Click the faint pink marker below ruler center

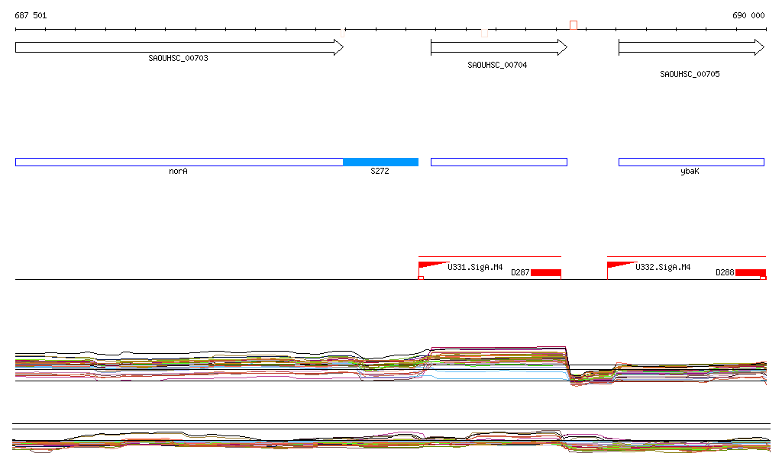(484, 33)
